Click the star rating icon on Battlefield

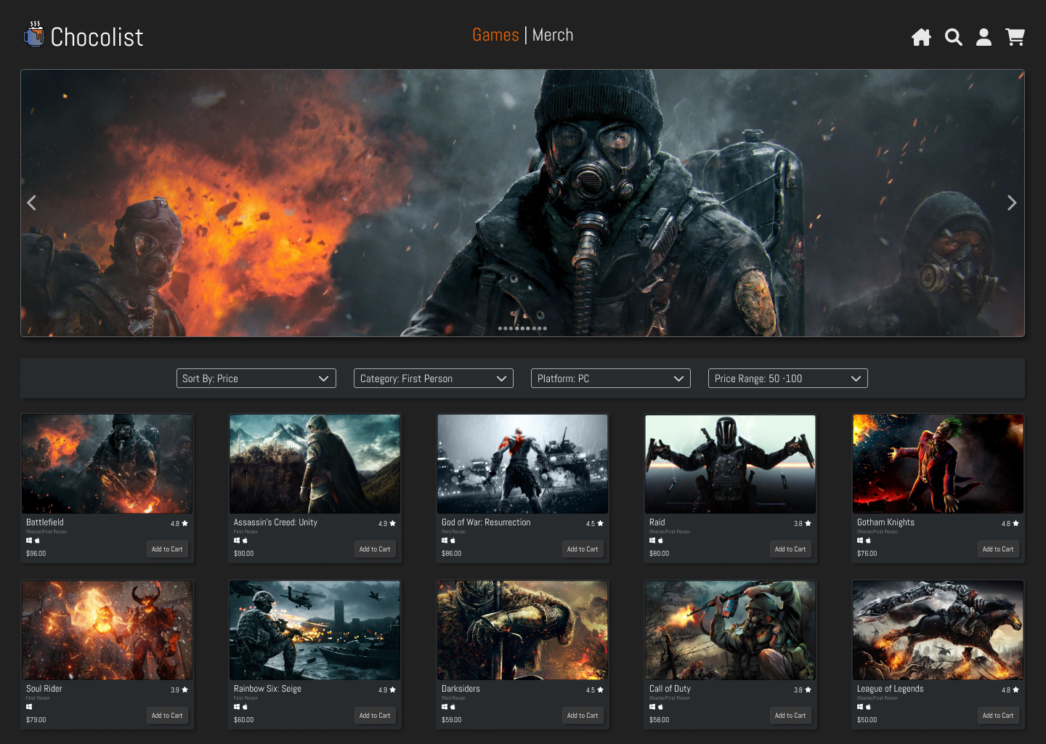tap(185, 523)
